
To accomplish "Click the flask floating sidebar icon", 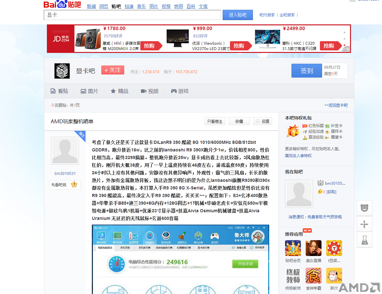I will pyautogui.click(x=364, y=240).
